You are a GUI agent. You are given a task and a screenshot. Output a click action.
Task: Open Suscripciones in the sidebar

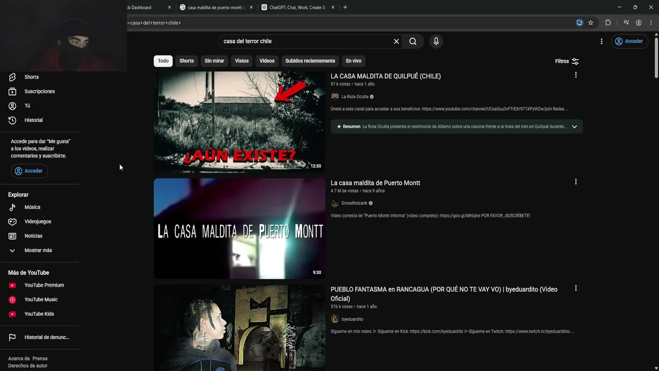point(40,91)
